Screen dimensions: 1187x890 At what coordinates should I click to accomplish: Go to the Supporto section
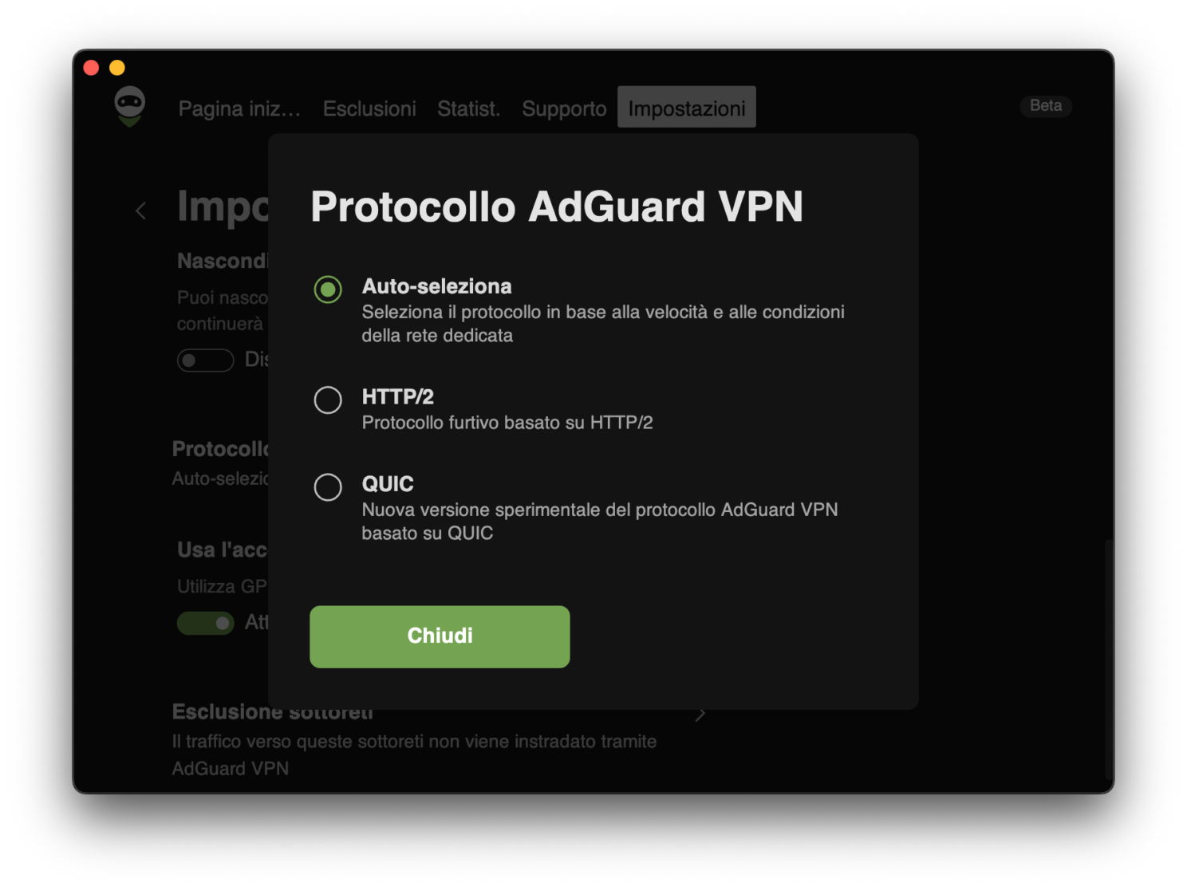tap(564, 108)
